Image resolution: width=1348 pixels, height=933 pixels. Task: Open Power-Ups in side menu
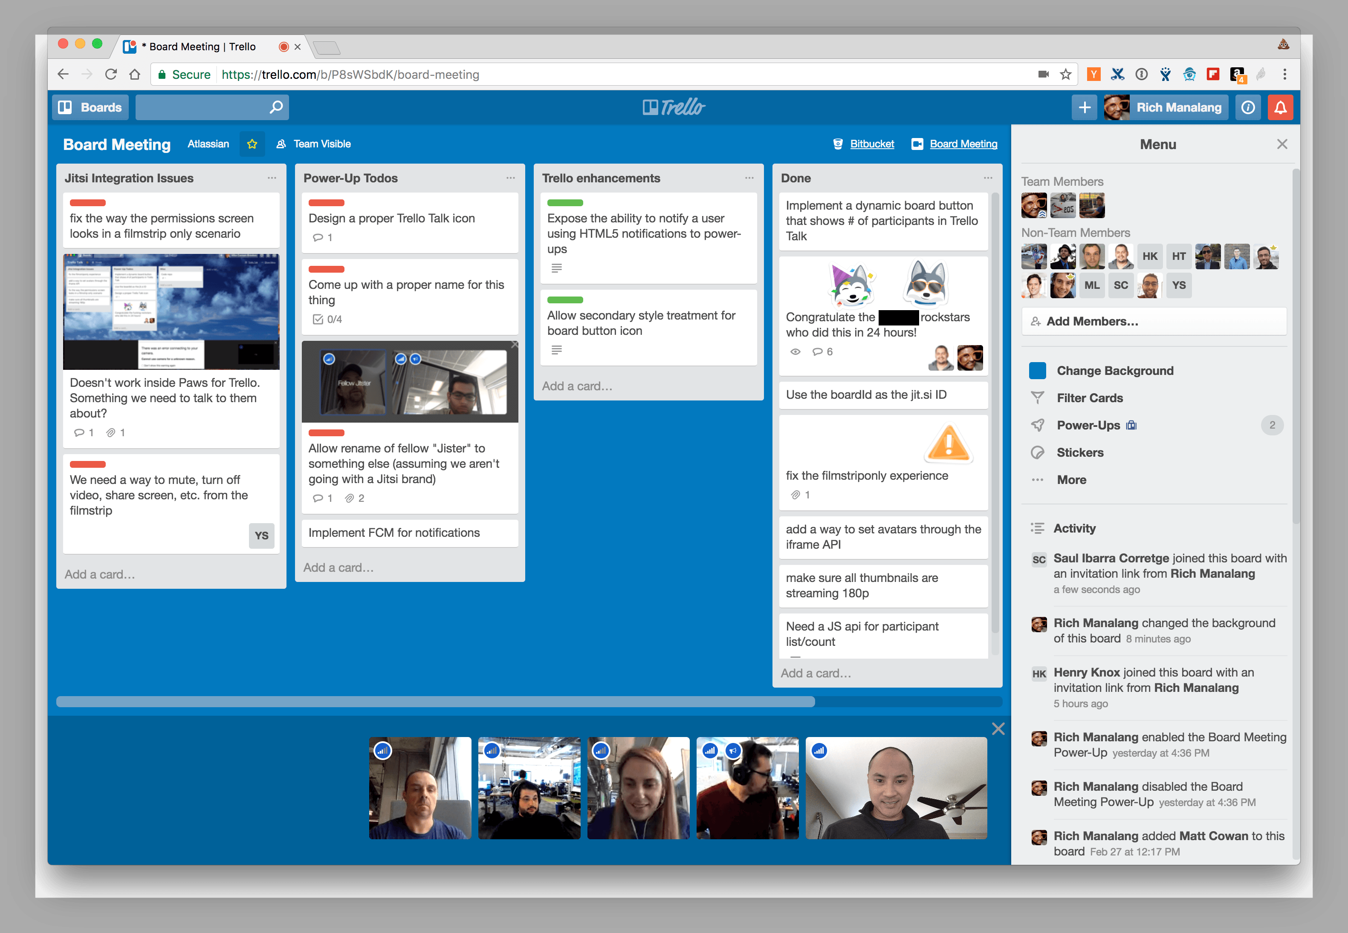[x=1088, y=426]
